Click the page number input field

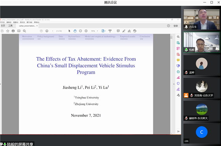point(52,31)
